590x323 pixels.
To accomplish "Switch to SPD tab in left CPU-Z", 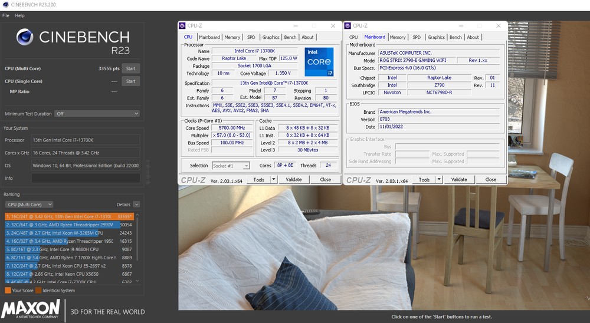I will (x=251, y=37).
